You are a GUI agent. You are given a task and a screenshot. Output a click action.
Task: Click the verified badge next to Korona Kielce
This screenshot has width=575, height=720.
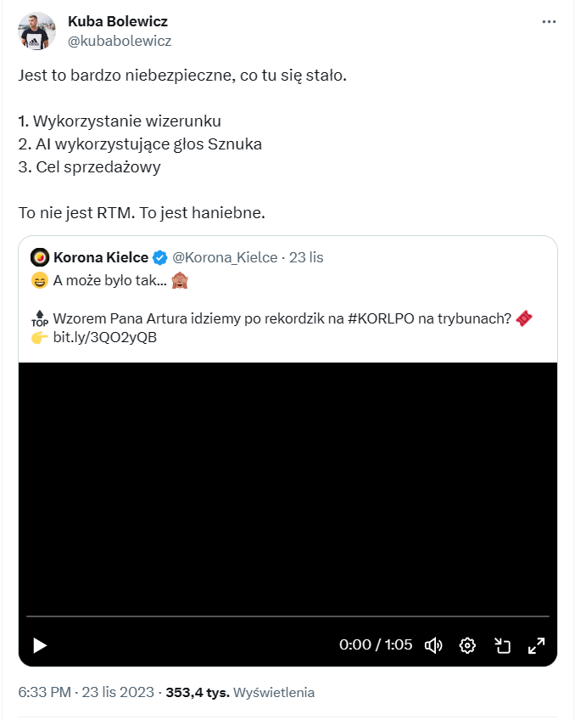[159, 257]
